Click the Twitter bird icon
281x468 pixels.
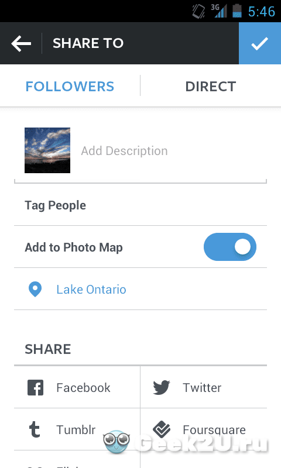click(x=162, y=387)
